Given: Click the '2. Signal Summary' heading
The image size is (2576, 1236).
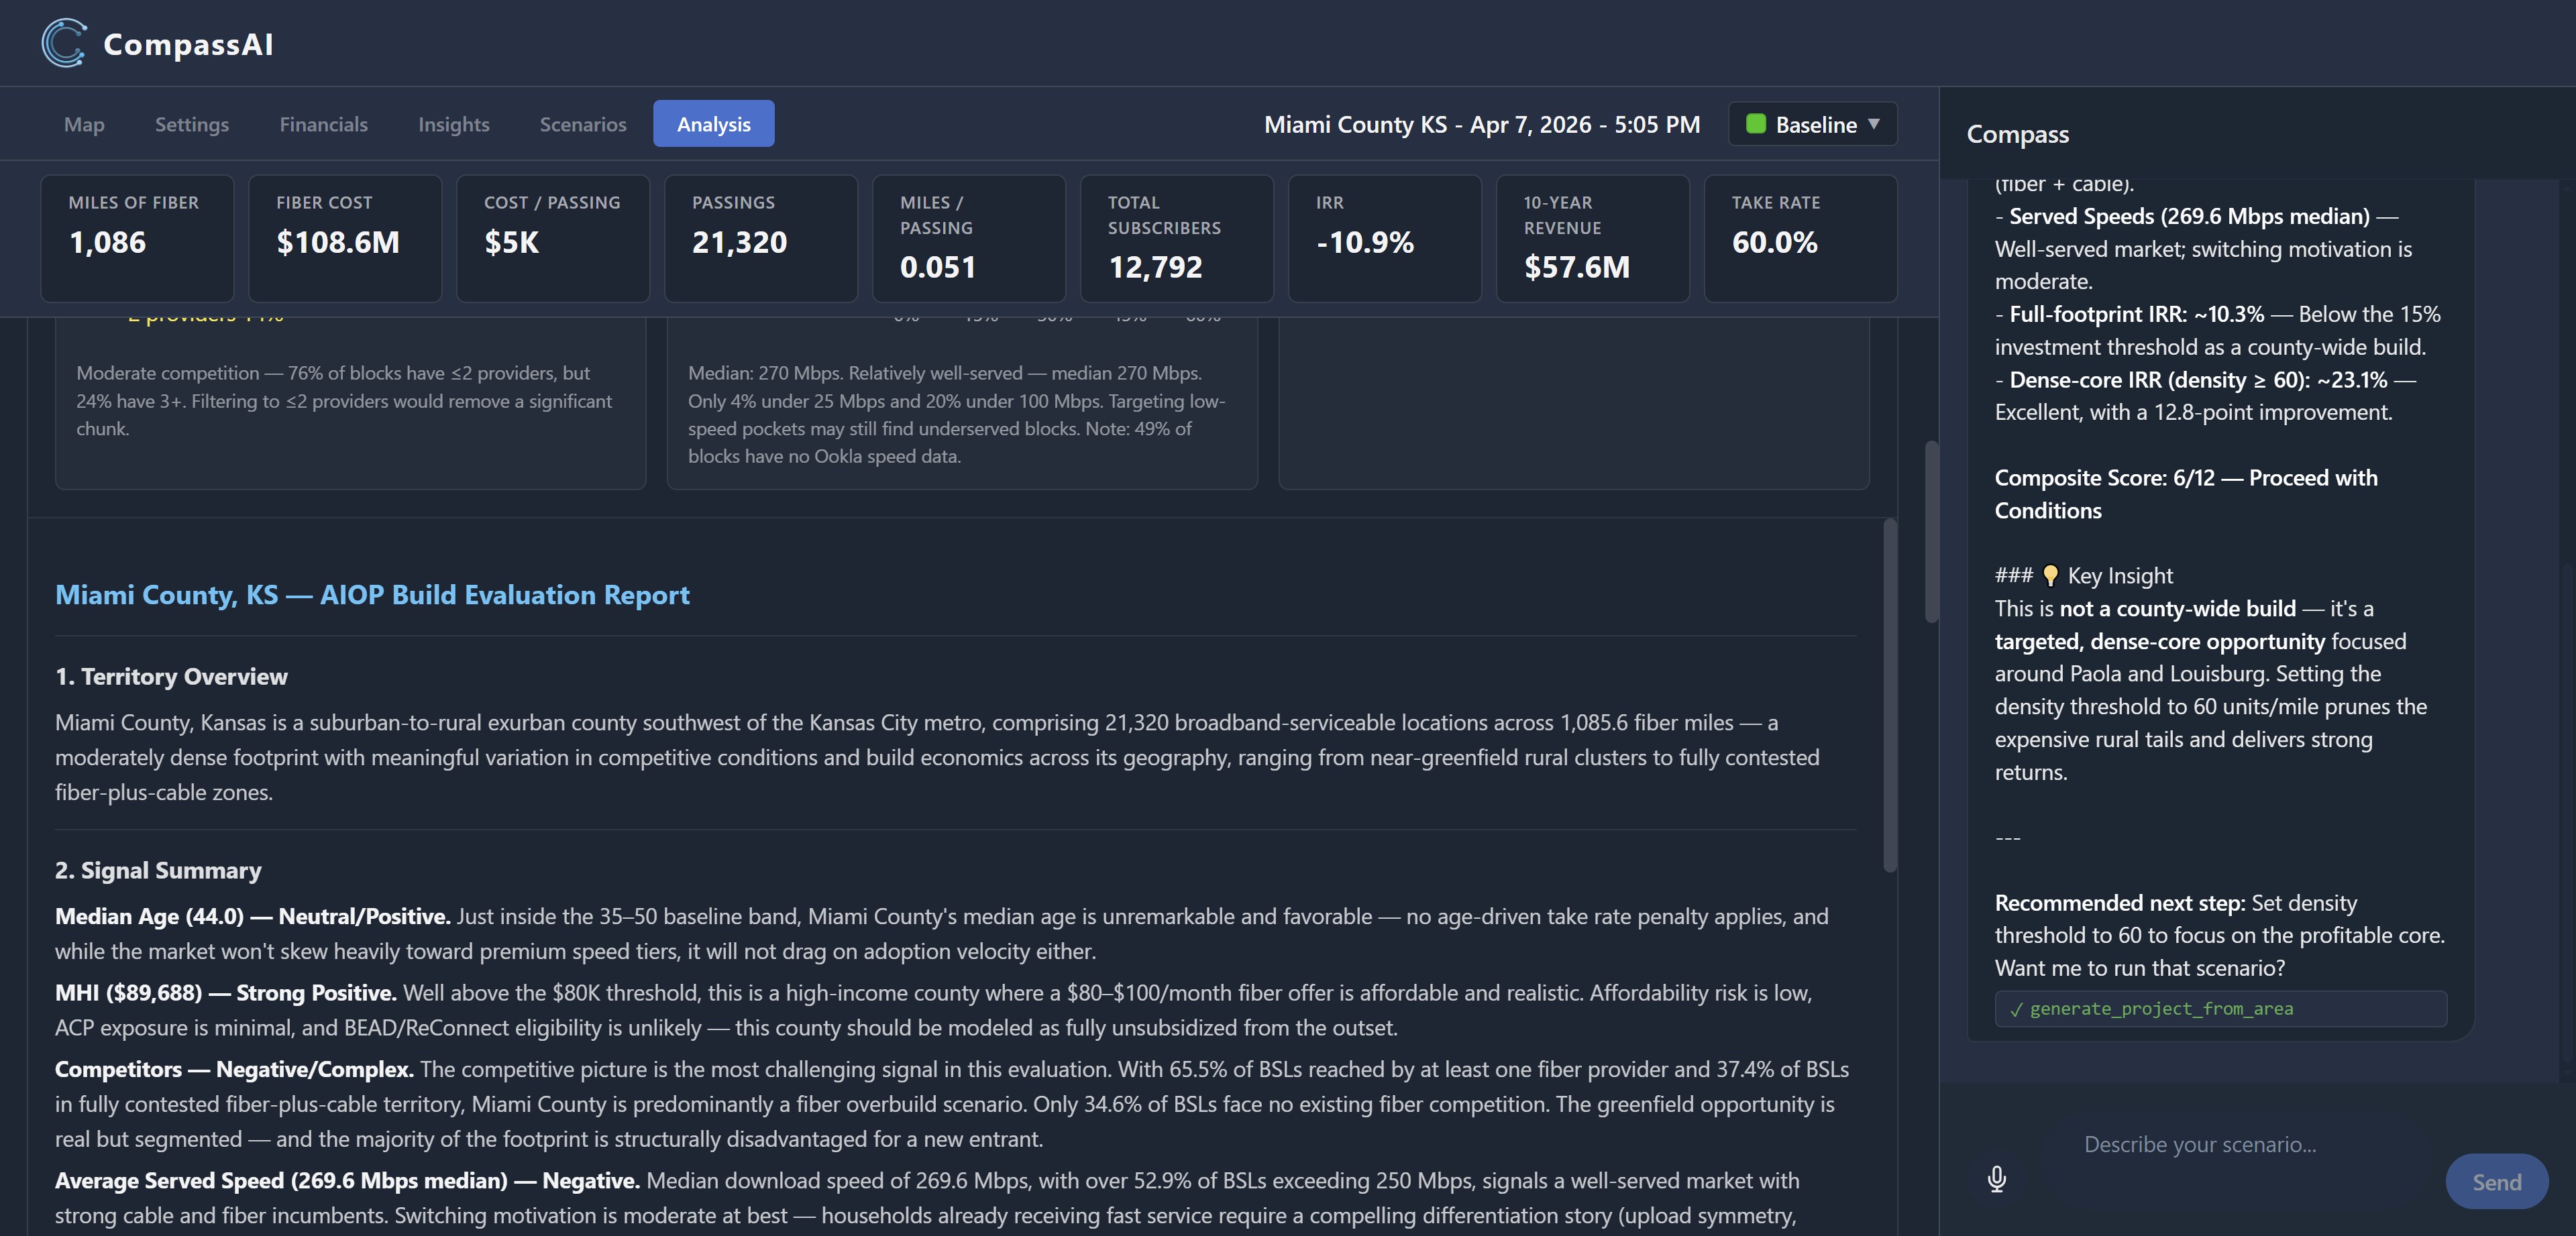Looking at the screenshot, I should coord(158,871).
